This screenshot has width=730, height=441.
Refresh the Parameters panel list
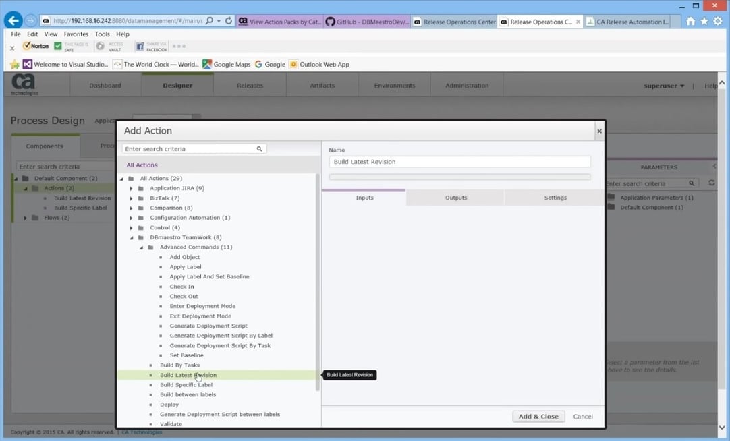[711, 183]
